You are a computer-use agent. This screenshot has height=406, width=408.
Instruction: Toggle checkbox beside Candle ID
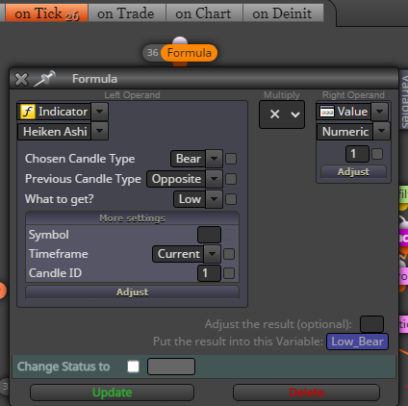click(x=229, y=273)
